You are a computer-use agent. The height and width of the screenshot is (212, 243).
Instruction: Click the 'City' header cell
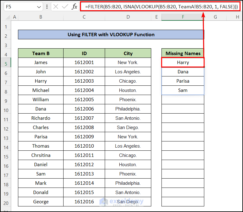click(128, 53)
